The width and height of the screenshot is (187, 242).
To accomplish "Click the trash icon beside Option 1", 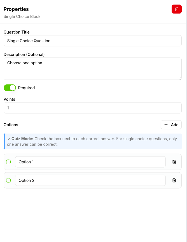I will tap(174, 162).
